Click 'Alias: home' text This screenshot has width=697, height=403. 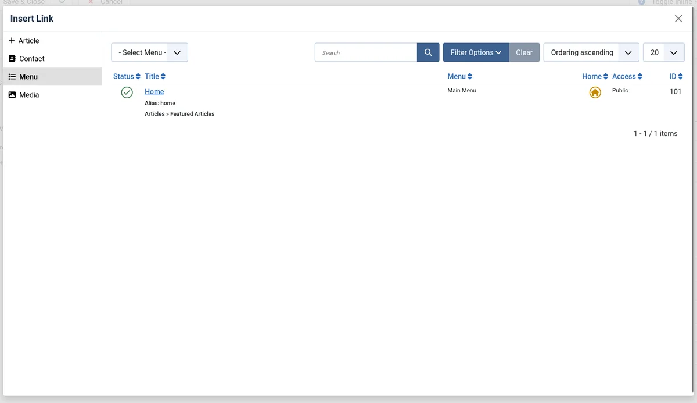(x=160, y=103)
